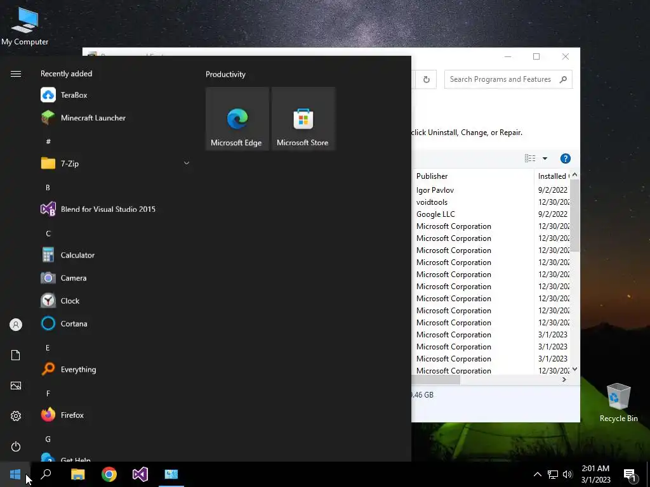Show hidden tray icons chevron
This screenshot has height=487, width=650.
click(537, 474)
